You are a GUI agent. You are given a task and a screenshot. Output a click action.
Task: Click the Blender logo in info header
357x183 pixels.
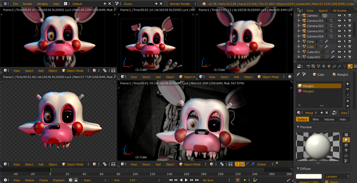tap(204, 3)
